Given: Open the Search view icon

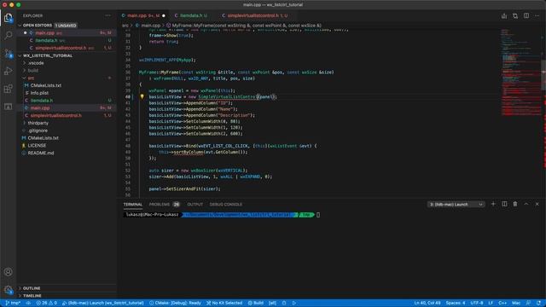Looking at the screenshot, I should [8, 35].
